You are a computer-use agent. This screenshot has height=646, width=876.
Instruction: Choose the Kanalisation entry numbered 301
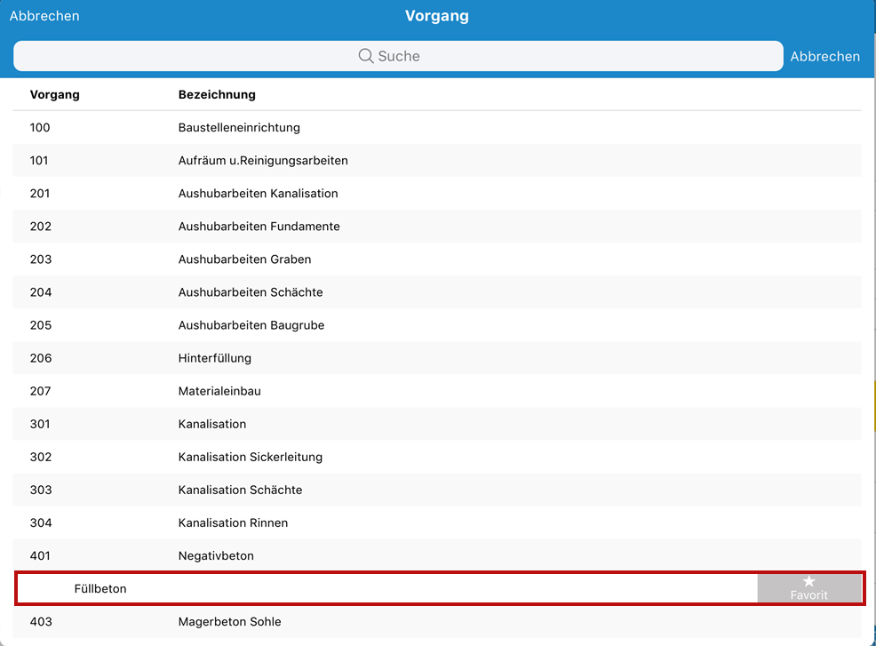[x=437, y=424]
